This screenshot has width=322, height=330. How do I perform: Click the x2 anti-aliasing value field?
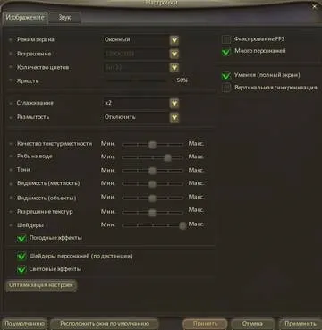(x=136, y=103)
